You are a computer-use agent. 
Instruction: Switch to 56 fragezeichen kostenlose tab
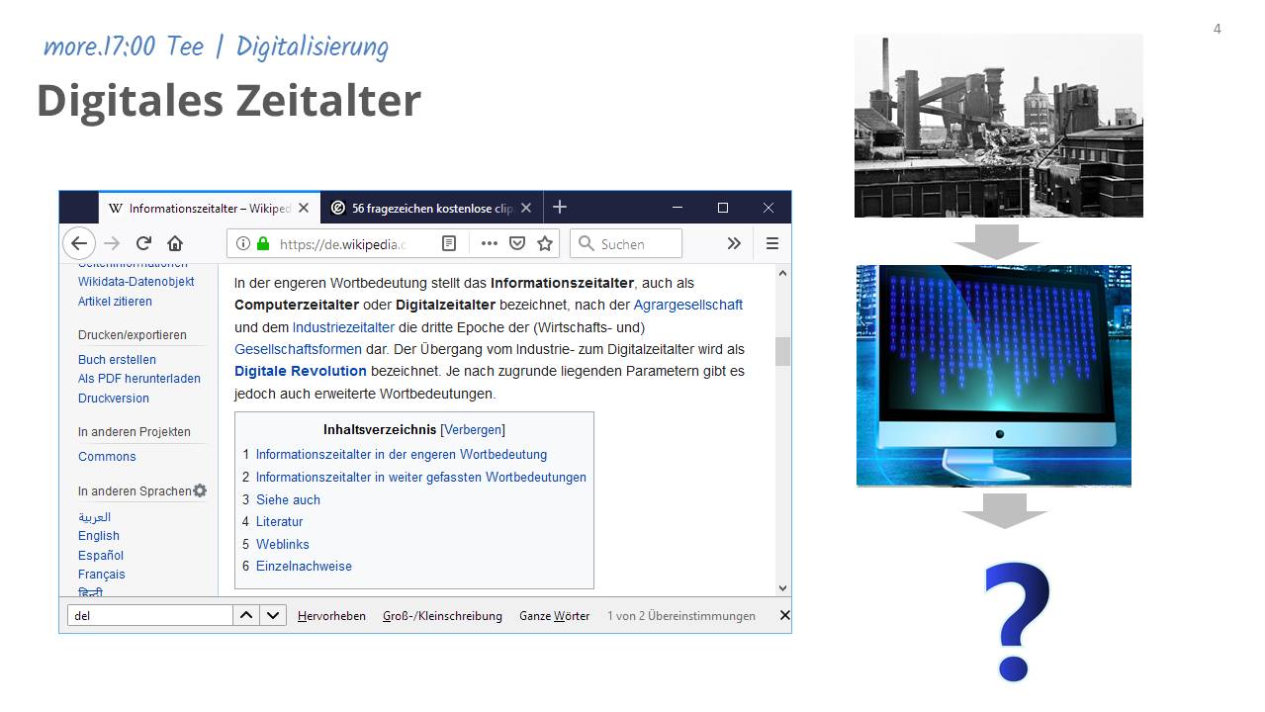(432, 208)
